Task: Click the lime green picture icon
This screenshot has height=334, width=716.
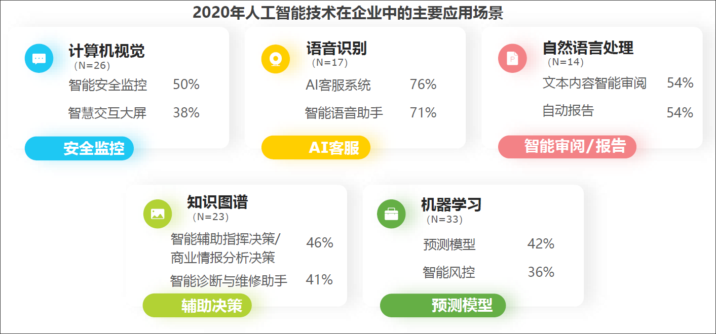Action: 158,214
